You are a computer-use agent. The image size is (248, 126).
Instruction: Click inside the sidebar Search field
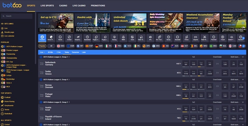click(x=17, y=16)
